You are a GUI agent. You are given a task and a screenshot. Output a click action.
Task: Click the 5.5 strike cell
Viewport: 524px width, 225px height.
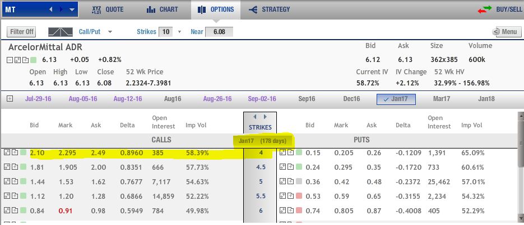click(261, 196)
